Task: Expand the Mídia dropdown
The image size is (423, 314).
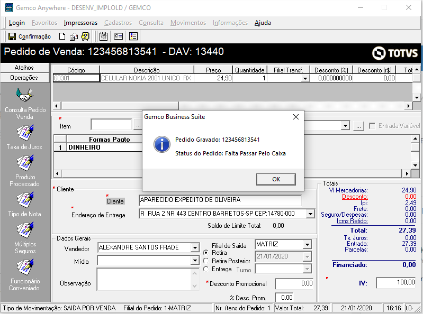Action: tap(195, 261)
